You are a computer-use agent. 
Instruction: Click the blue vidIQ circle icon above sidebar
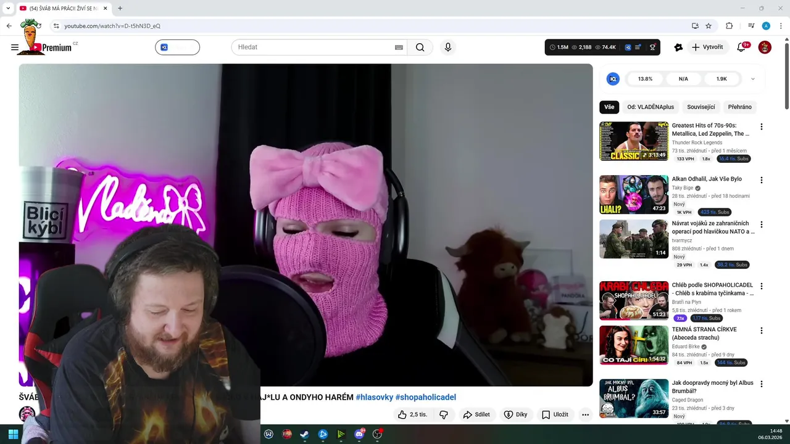point(613,79)
